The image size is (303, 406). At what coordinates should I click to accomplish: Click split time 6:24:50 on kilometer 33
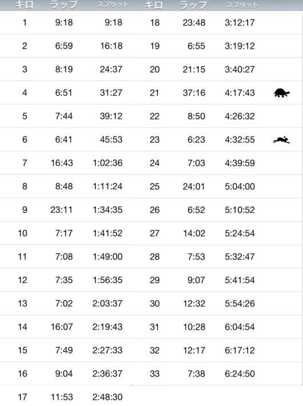point(240,373)
